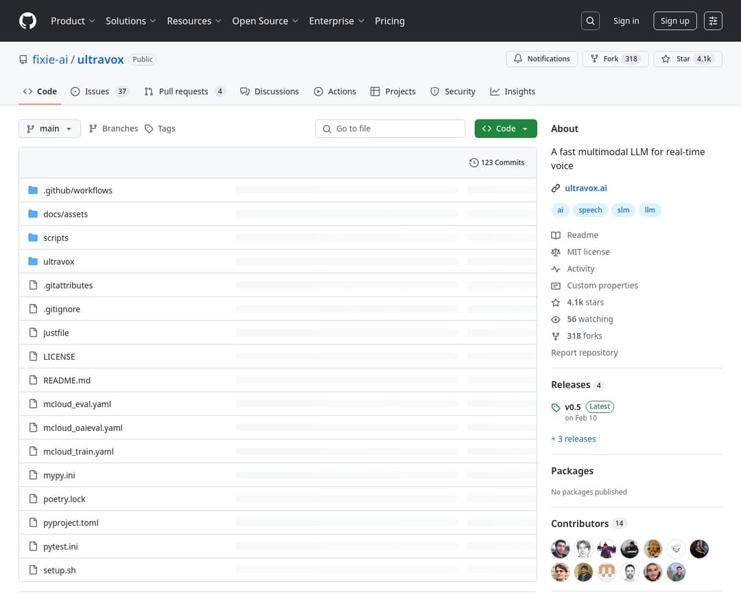
Task: Click the .github/workflows folder icon
Action: [33, 190]
